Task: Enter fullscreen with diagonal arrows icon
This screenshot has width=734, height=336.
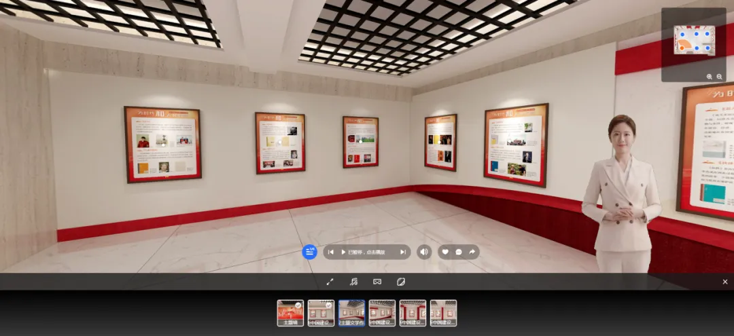Action: click(x=330, y=282)
